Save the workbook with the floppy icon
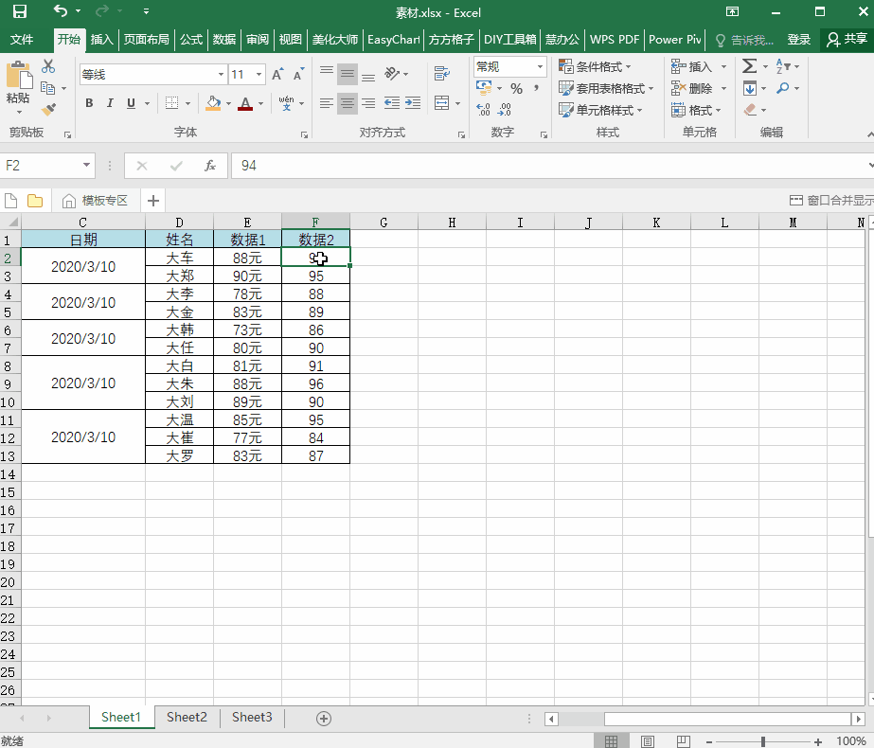Screen dimensions: 874x748 20,11
